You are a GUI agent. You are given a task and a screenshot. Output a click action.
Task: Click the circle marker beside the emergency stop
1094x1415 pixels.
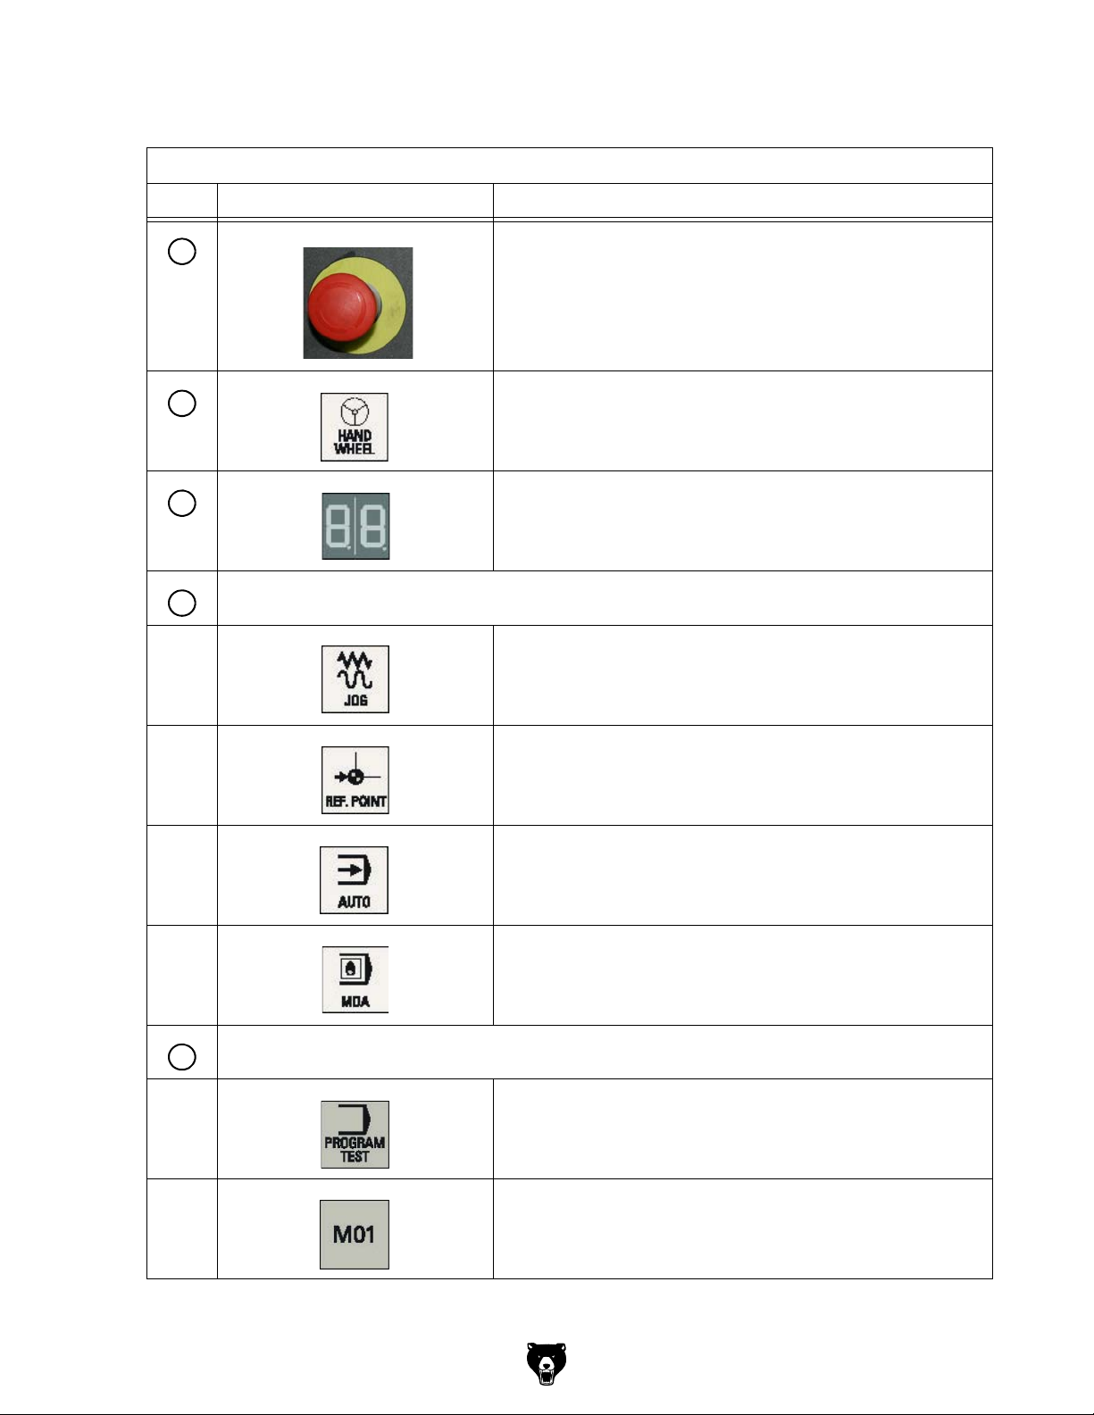(x=182, y=251)
